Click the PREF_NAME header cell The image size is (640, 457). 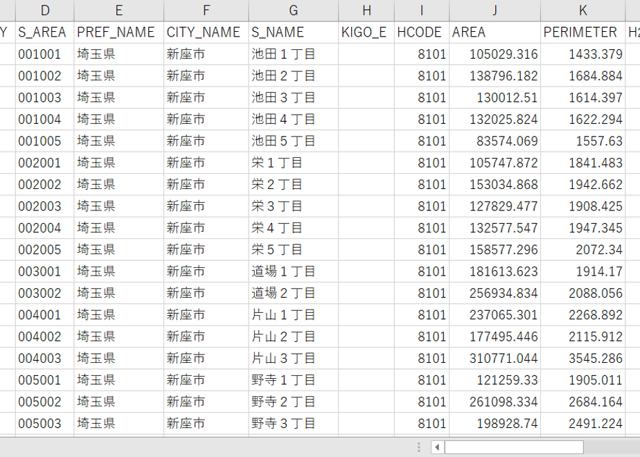point(118,33)
